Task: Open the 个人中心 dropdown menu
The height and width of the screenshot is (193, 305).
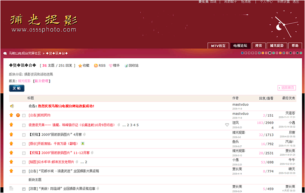Action: pos(266,2)
